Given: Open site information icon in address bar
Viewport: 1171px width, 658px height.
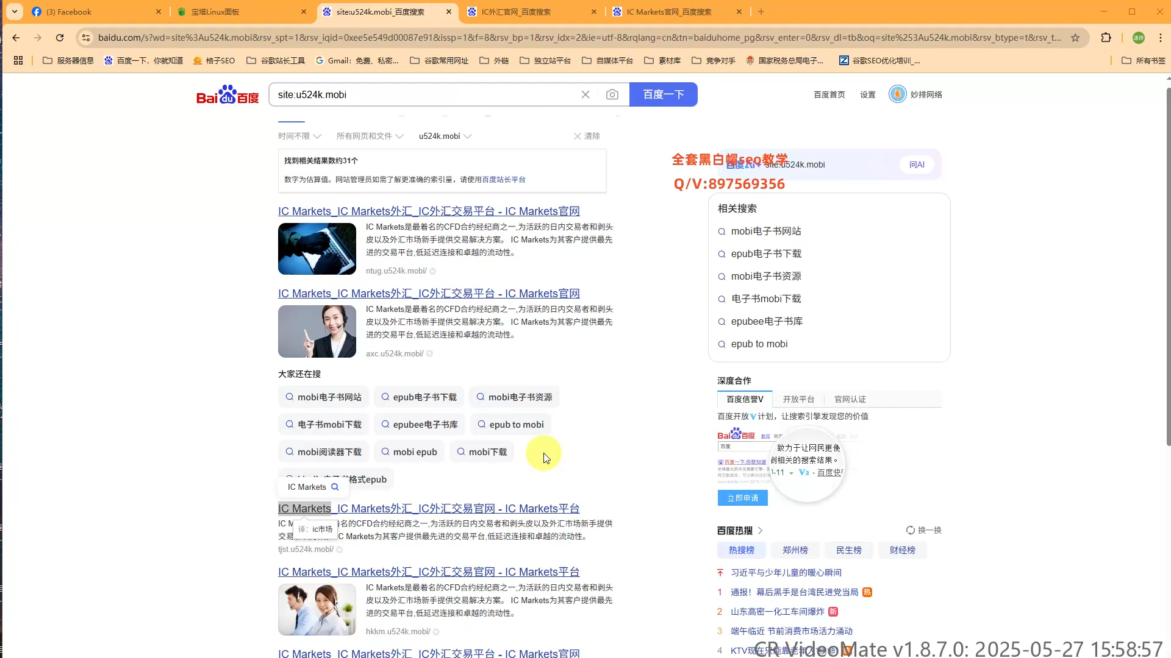Looking at the screenshot, I should point(86,38).
